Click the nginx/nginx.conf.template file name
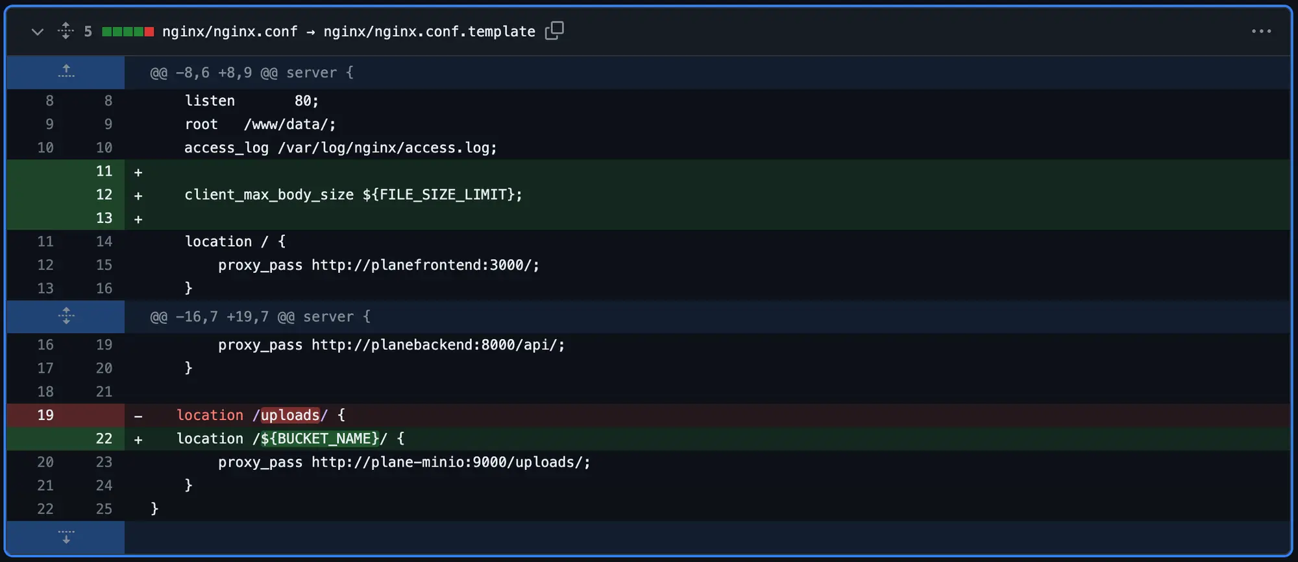The height and width of the screenshot is (562, 1298). pyautogui.click(x=429, y=32)
